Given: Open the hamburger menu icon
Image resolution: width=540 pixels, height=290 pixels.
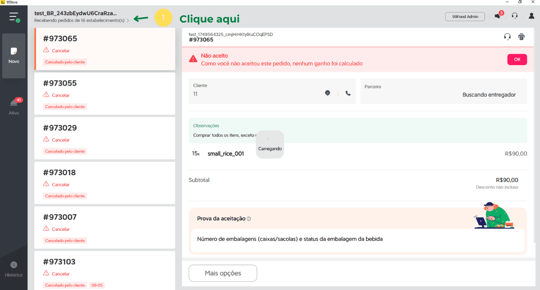Looking at the screenshot, I should [14, 17].
